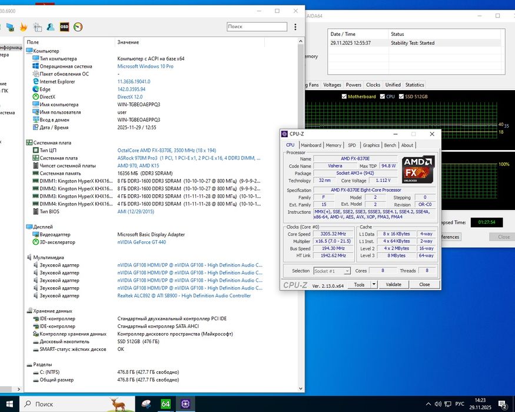Open the Graphics tab in CPU-Z

pyautogui.click(x=371, y=145)
